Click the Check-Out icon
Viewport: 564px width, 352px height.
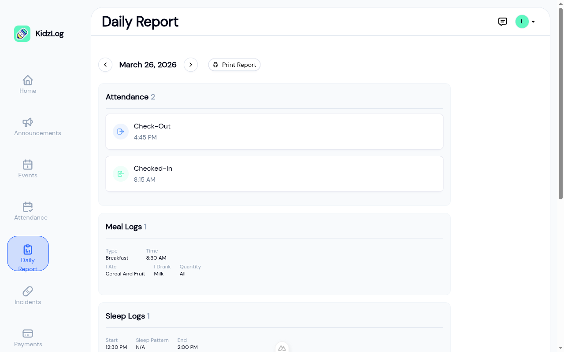click(x=121, y=132)
